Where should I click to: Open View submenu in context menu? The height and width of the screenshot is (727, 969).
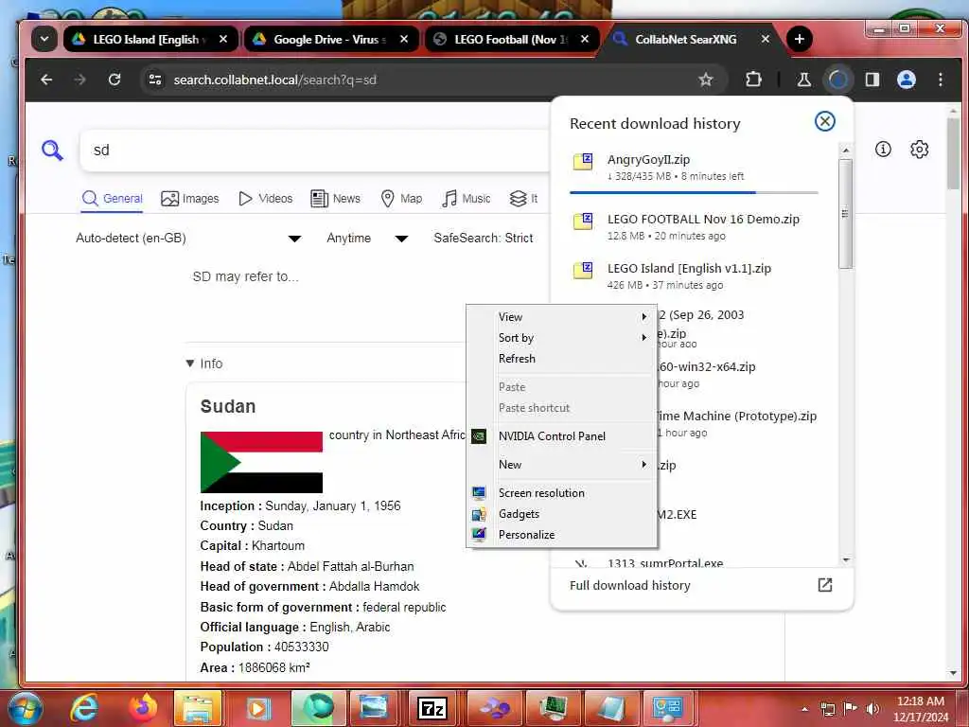(562, 316)
